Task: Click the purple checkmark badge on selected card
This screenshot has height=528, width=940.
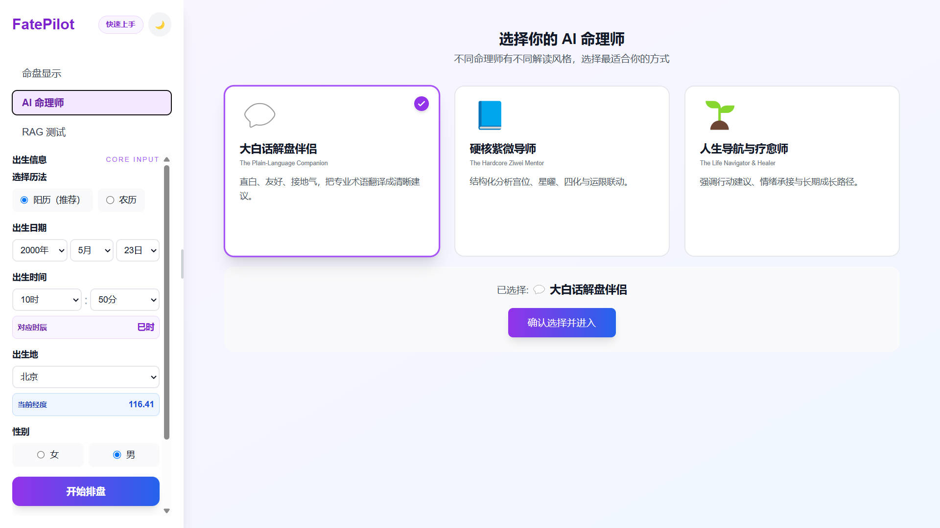Action: click(421, 104)
